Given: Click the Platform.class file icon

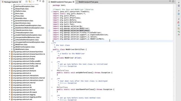Looking at the screenshot, I should [14, 11].
